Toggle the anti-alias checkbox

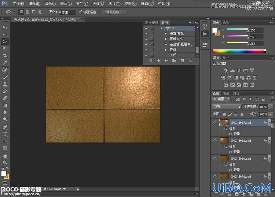click(80, 12)
